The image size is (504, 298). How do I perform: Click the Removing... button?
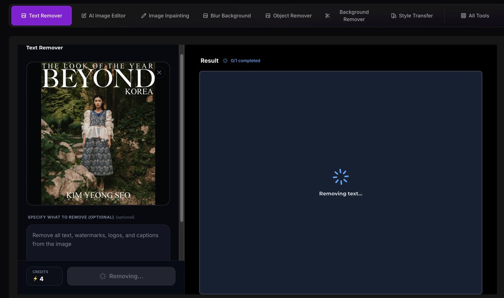point(121,276)
